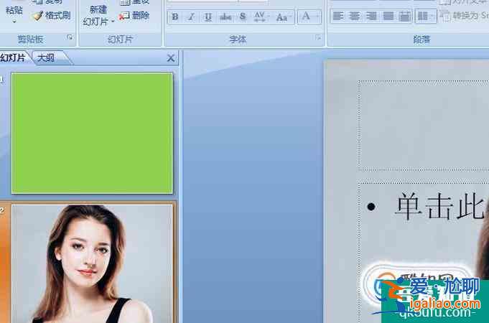The width and height of the screenshot is (489, 323).
Task: Open the Columns dropdown
Action: [x=426, y=17]
